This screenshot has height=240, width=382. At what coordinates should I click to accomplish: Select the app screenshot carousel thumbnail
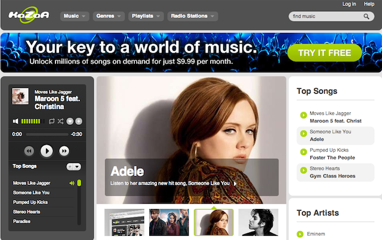[124, 222]
